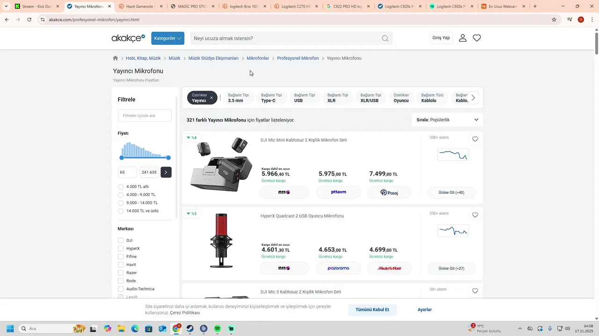Open the favorites heart in header

tap(477, 38)
